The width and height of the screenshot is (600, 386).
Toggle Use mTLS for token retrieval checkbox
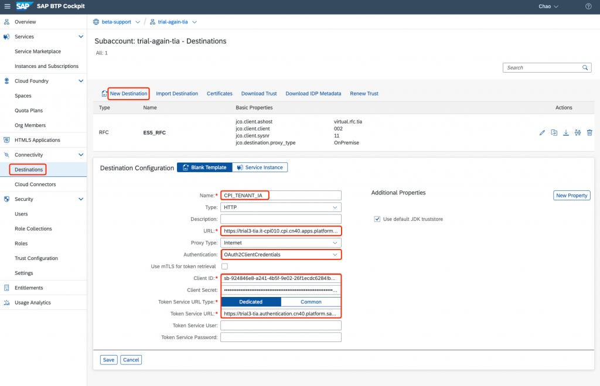[x=224, y=267]
